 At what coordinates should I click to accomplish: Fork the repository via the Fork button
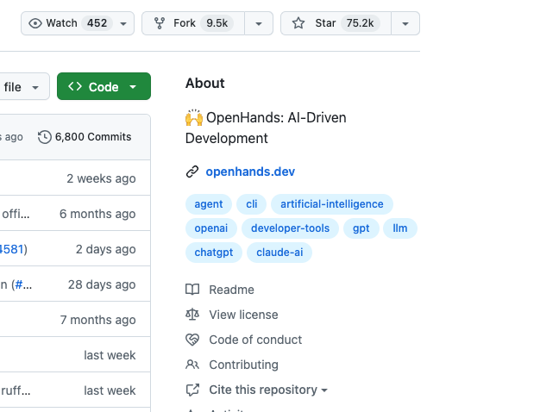pos(193,23)
